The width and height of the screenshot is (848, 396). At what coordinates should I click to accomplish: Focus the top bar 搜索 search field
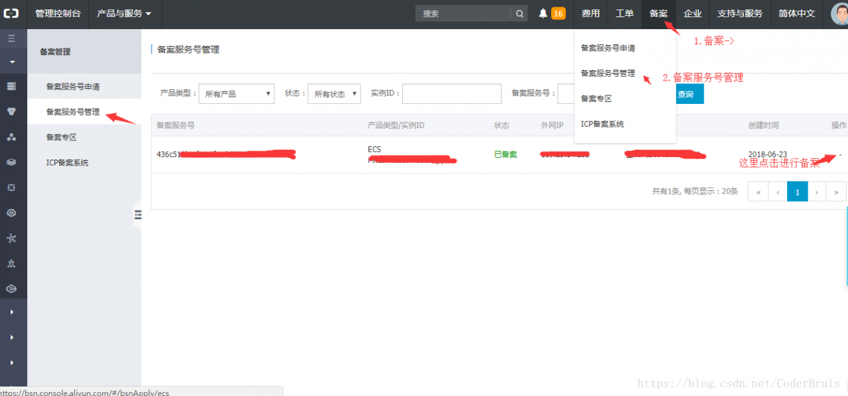[464, 13]
